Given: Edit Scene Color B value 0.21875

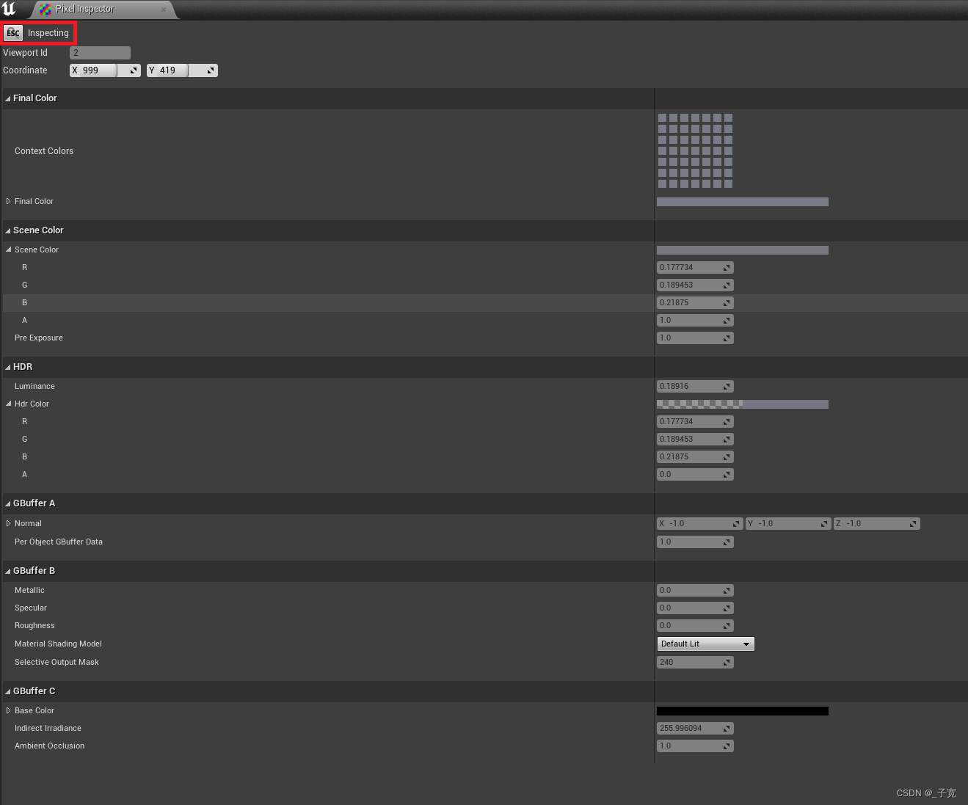Looking at the screenshot, I should click(x=695, y=303).
